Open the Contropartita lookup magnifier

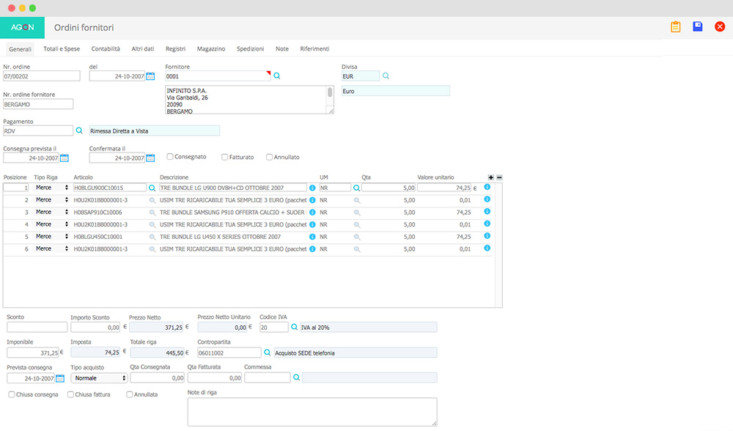(x=268, y=353)
